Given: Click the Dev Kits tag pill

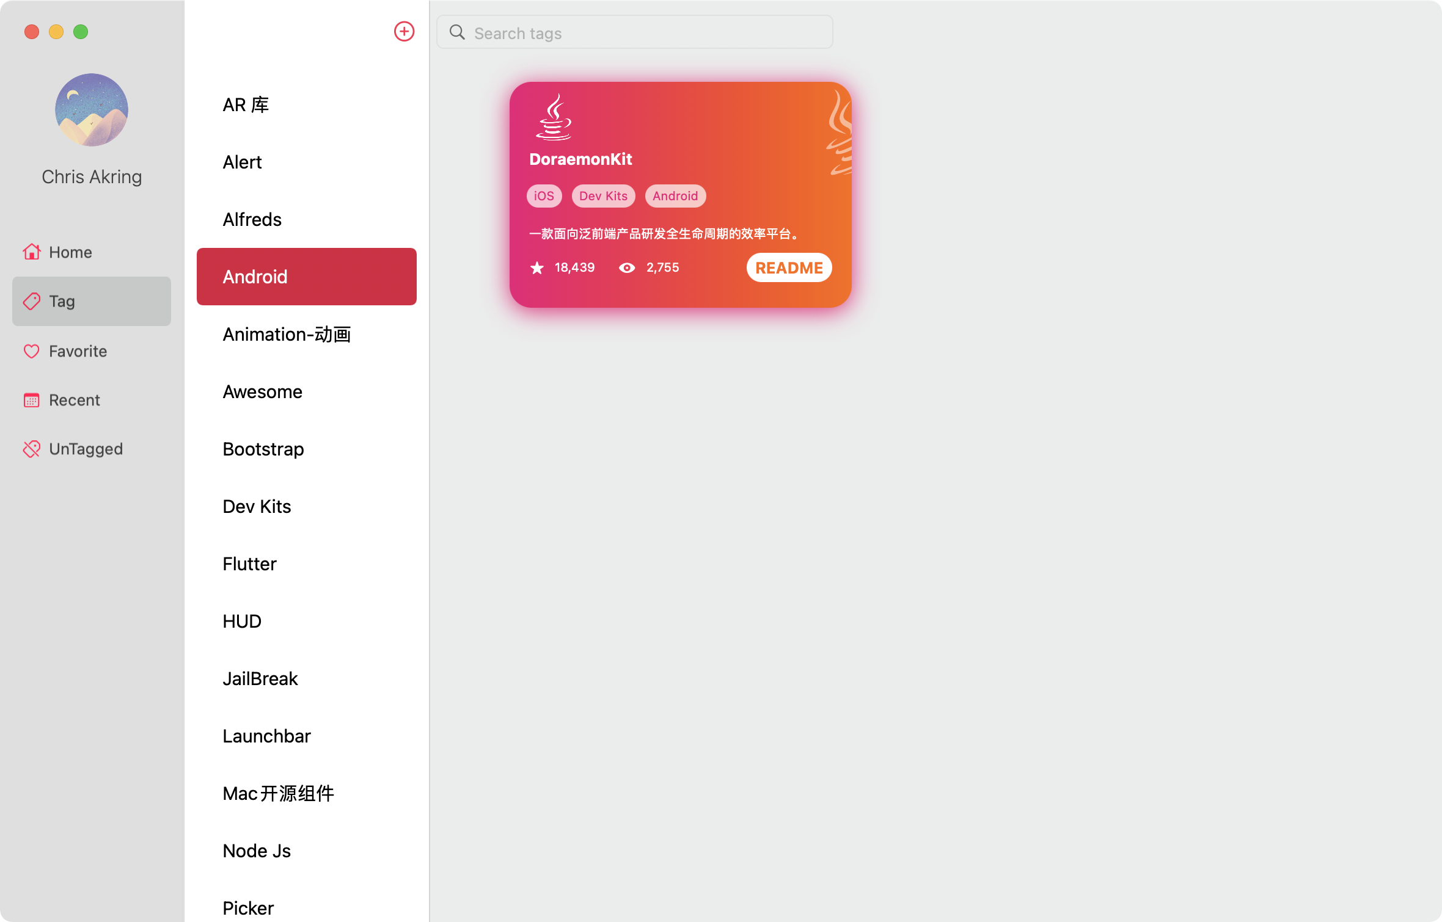Looking at the screenshot, I should (603, 196).
